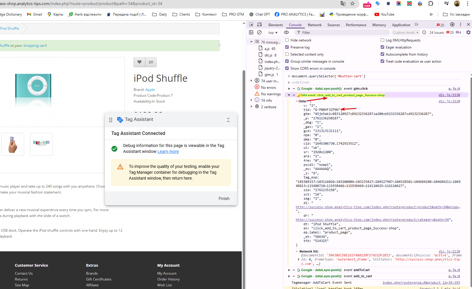Click the red 20 errors badge in the DevTools tab bar

click(x=441, y=25)
